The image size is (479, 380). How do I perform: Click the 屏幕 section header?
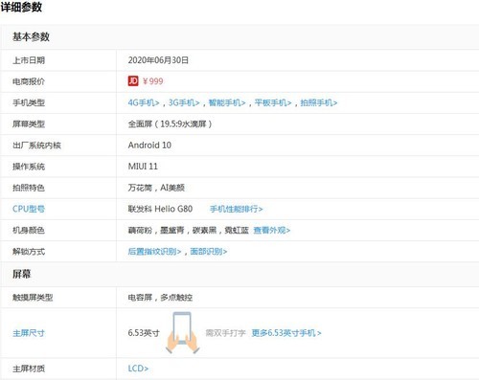[22, 274]
